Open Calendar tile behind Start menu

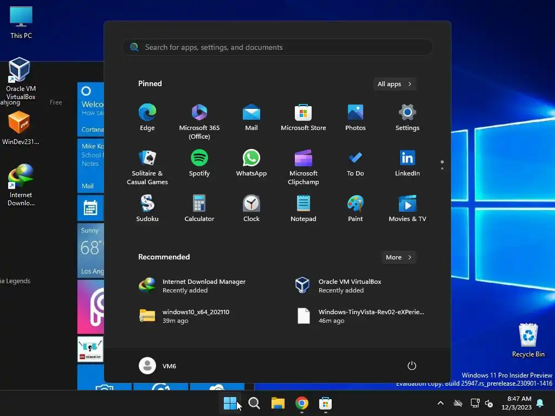click(91, 207)
